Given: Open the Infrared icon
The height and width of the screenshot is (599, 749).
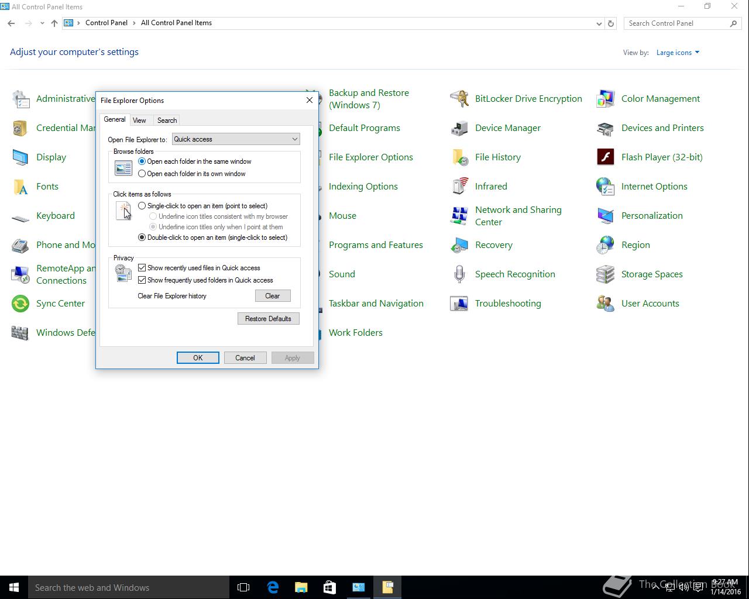Looking at the screenshot, I should click(x=459, y=187).
